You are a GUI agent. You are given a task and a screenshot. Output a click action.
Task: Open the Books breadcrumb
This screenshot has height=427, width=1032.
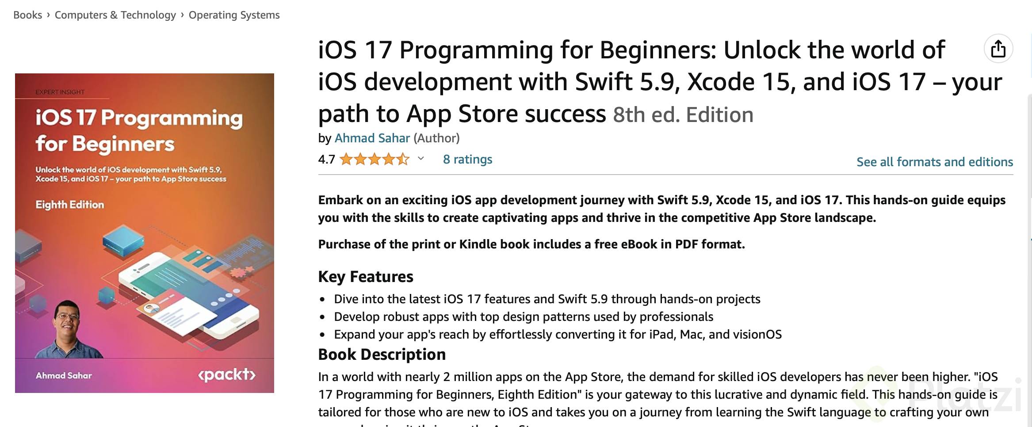click(27, 15)
